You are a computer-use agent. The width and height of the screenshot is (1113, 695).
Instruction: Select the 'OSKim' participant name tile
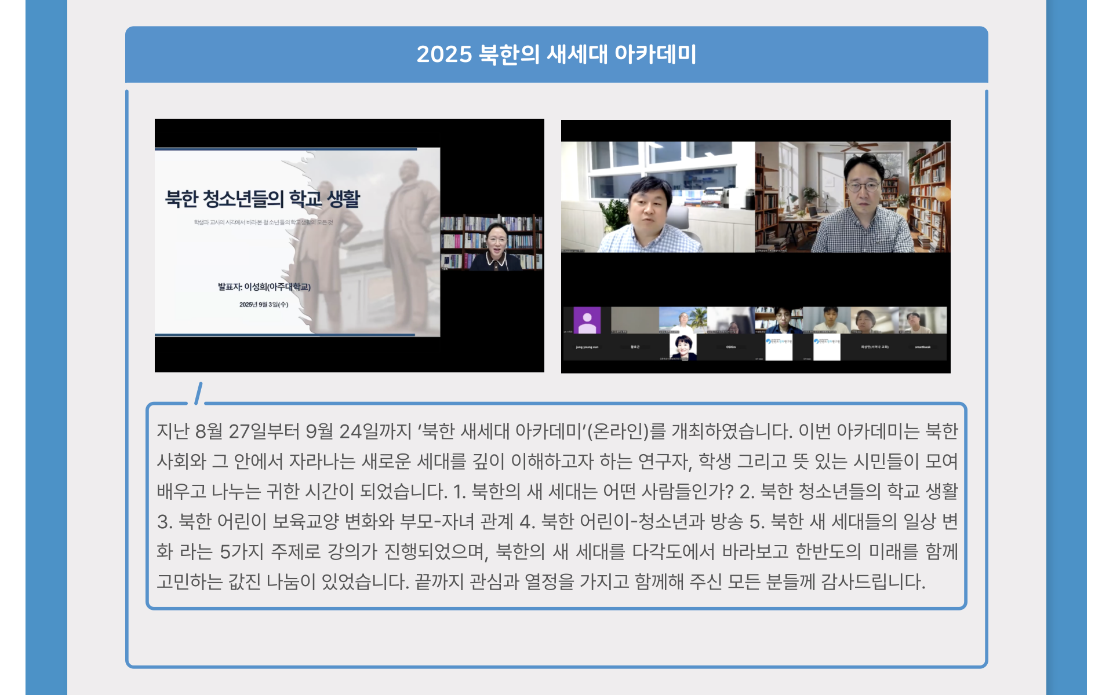pyautogui.click(x=730, y=347)
